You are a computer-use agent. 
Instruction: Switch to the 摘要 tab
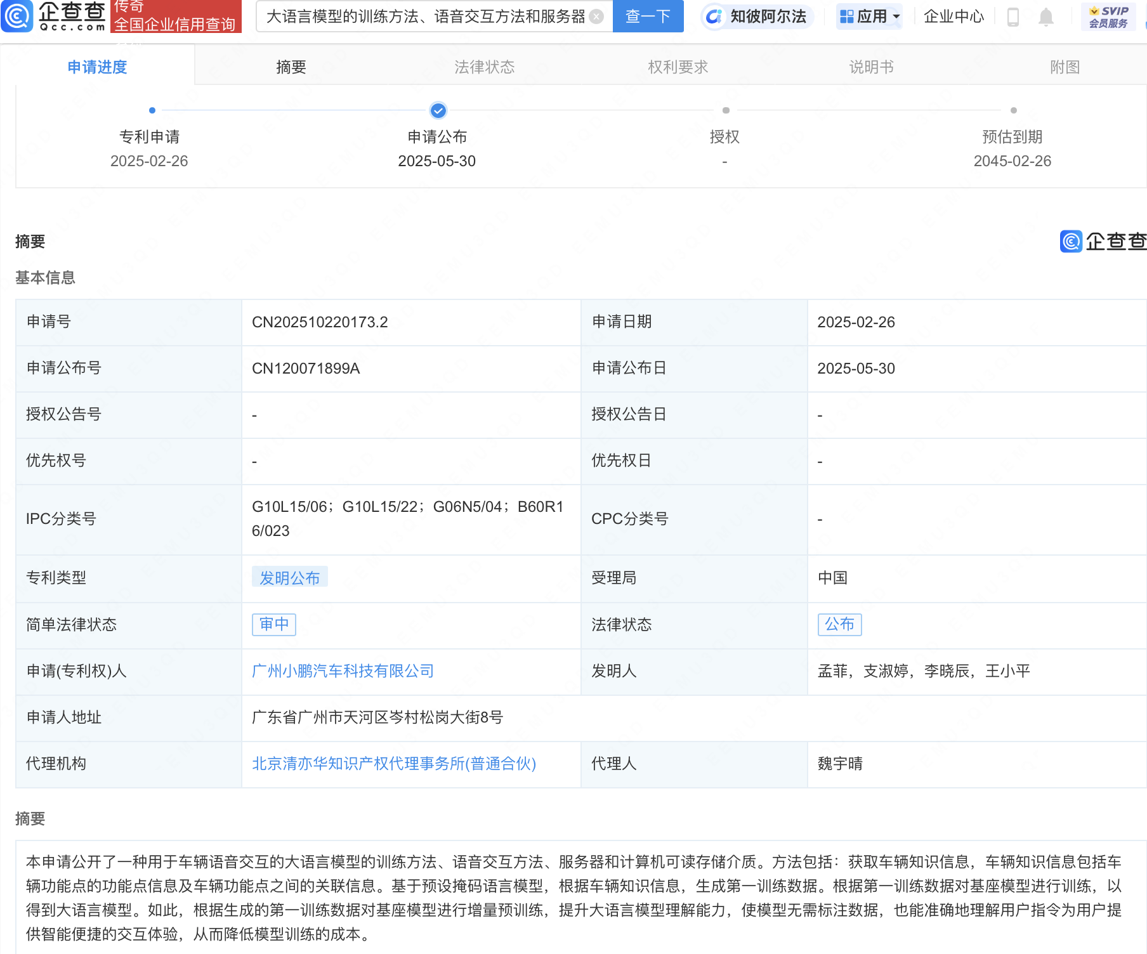291,67
